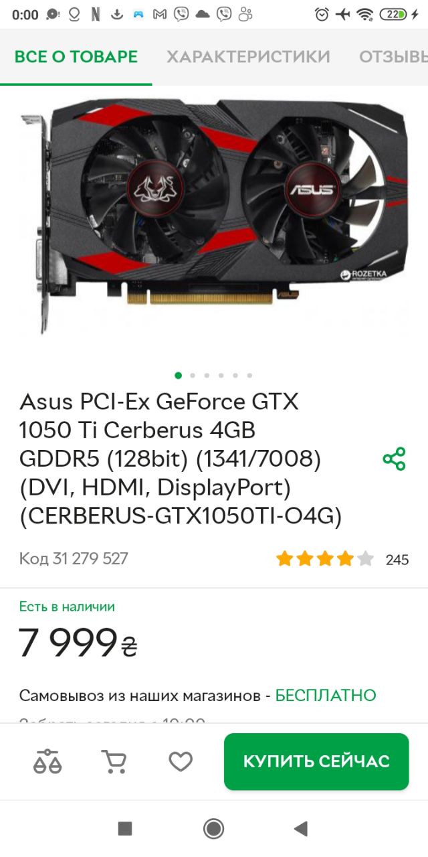
Task: Tap the БЕСПЛАТНО pickup link
Action: pos(326,695)
